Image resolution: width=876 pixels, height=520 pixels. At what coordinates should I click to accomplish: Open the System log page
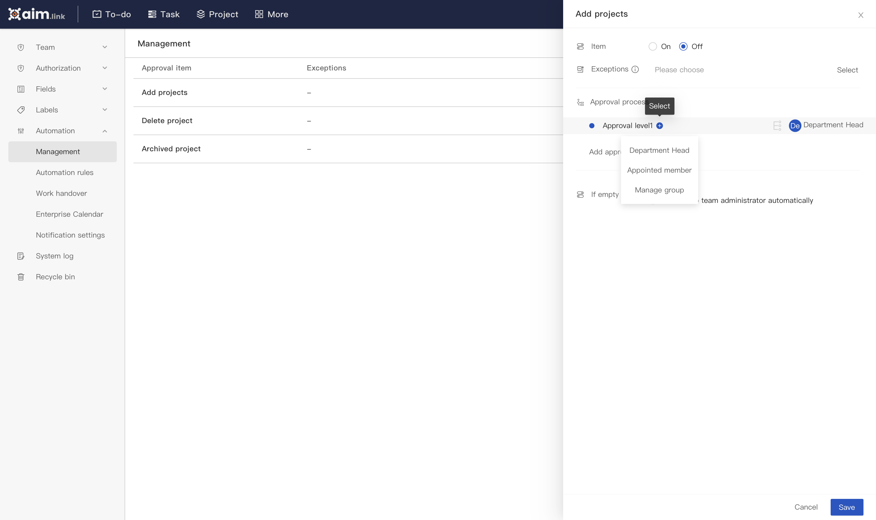tap(54, 256)
